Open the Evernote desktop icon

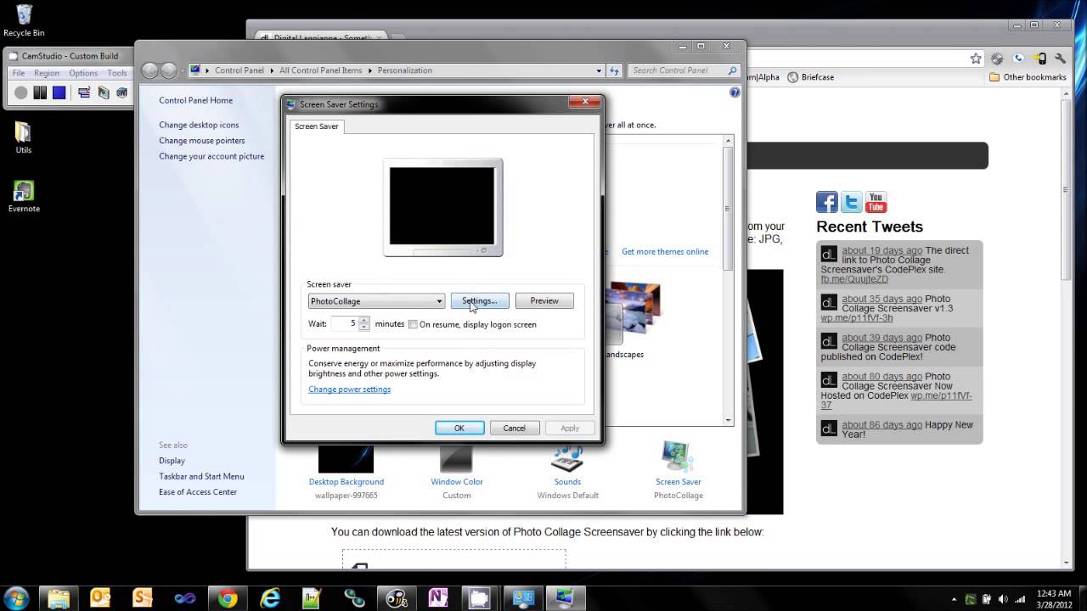(24, 196)
